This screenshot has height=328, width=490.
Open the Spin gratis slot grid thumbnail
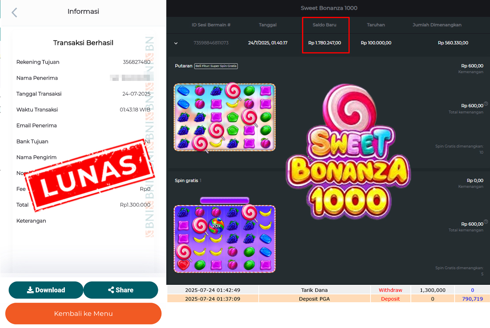pyautogui.click(x=225, y=239)
